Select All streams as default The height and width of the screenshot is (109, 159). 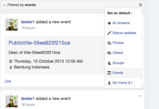point(121,23)
